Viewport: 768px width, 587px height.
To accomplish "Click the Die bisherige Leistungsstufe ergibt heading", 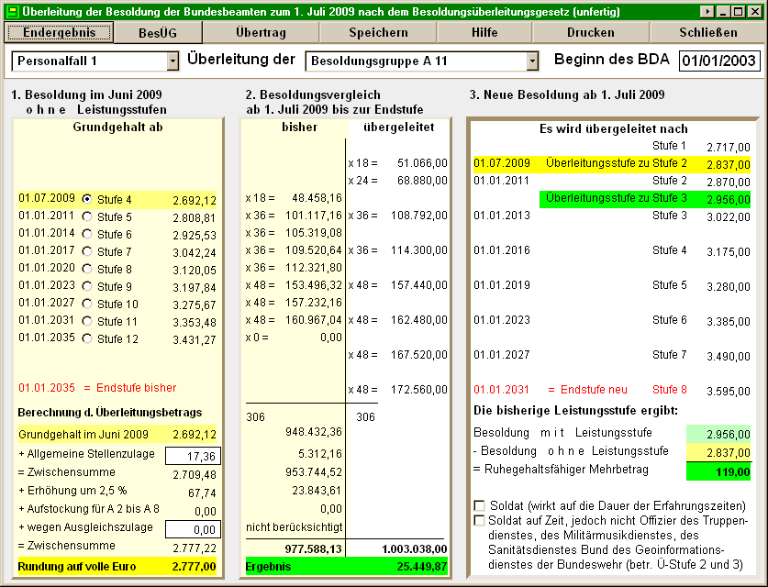I will [x=575, y=410].
